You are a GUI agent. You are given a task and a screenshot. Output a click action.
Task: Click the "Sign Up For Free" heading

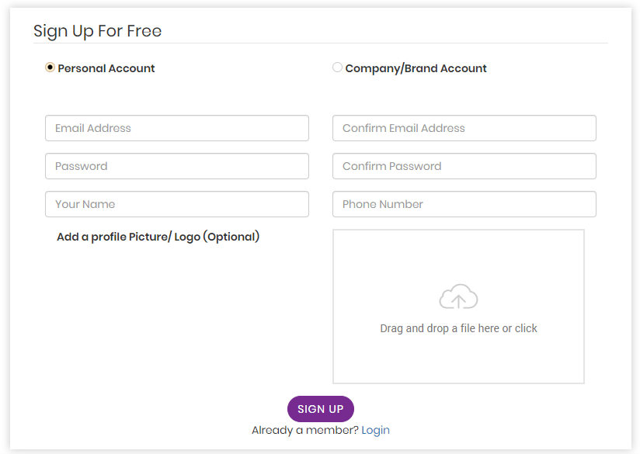click(98, 31)
